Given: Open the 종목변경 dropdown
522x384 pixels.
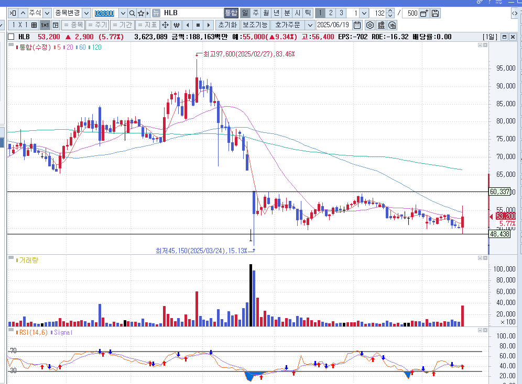Looking at the screenshot, I should 86,12.
